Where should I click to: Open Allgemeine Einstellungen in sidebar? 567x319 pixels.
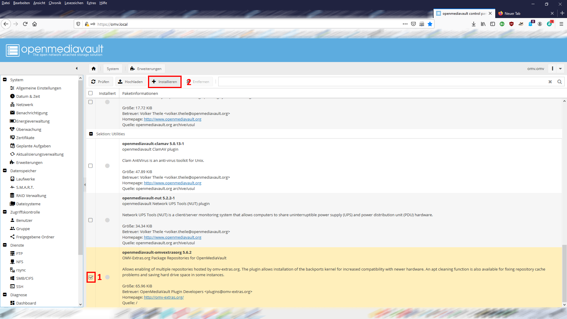tap(38, 88)
